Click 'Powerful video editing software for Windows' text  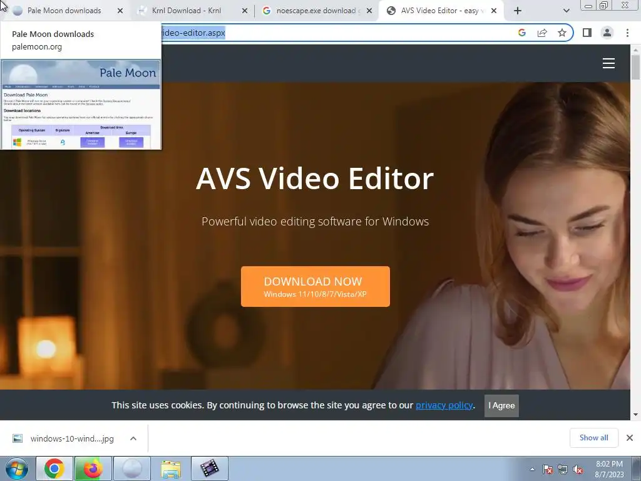(315, 221)
